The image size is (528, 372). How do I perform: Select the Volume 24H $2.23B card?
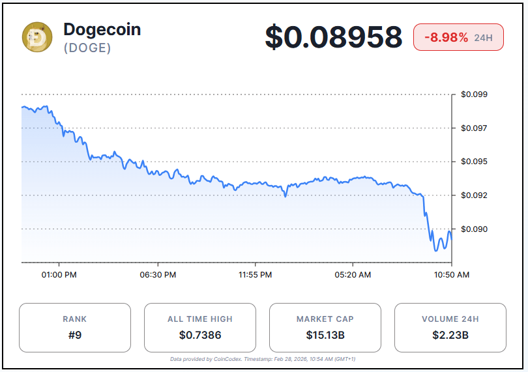click(450, 328)
